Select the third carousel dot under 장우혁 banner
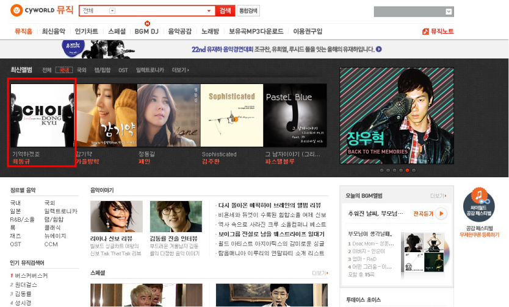This screenshot has width=509, height=307. [394, 171]
